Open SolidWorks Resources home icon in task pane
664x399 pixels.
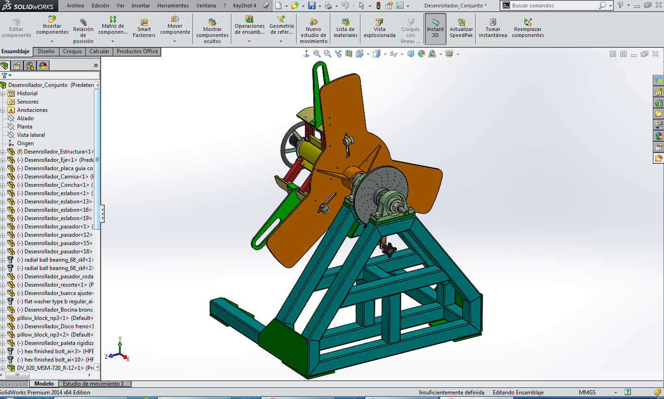[658, 92]
